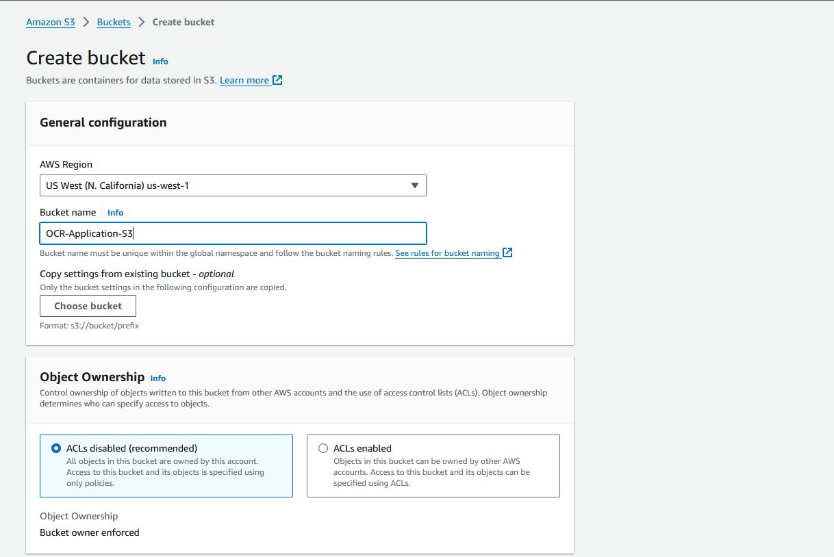
Task: Open the Amazon S3 breadcrumb link
Action: 51,22
